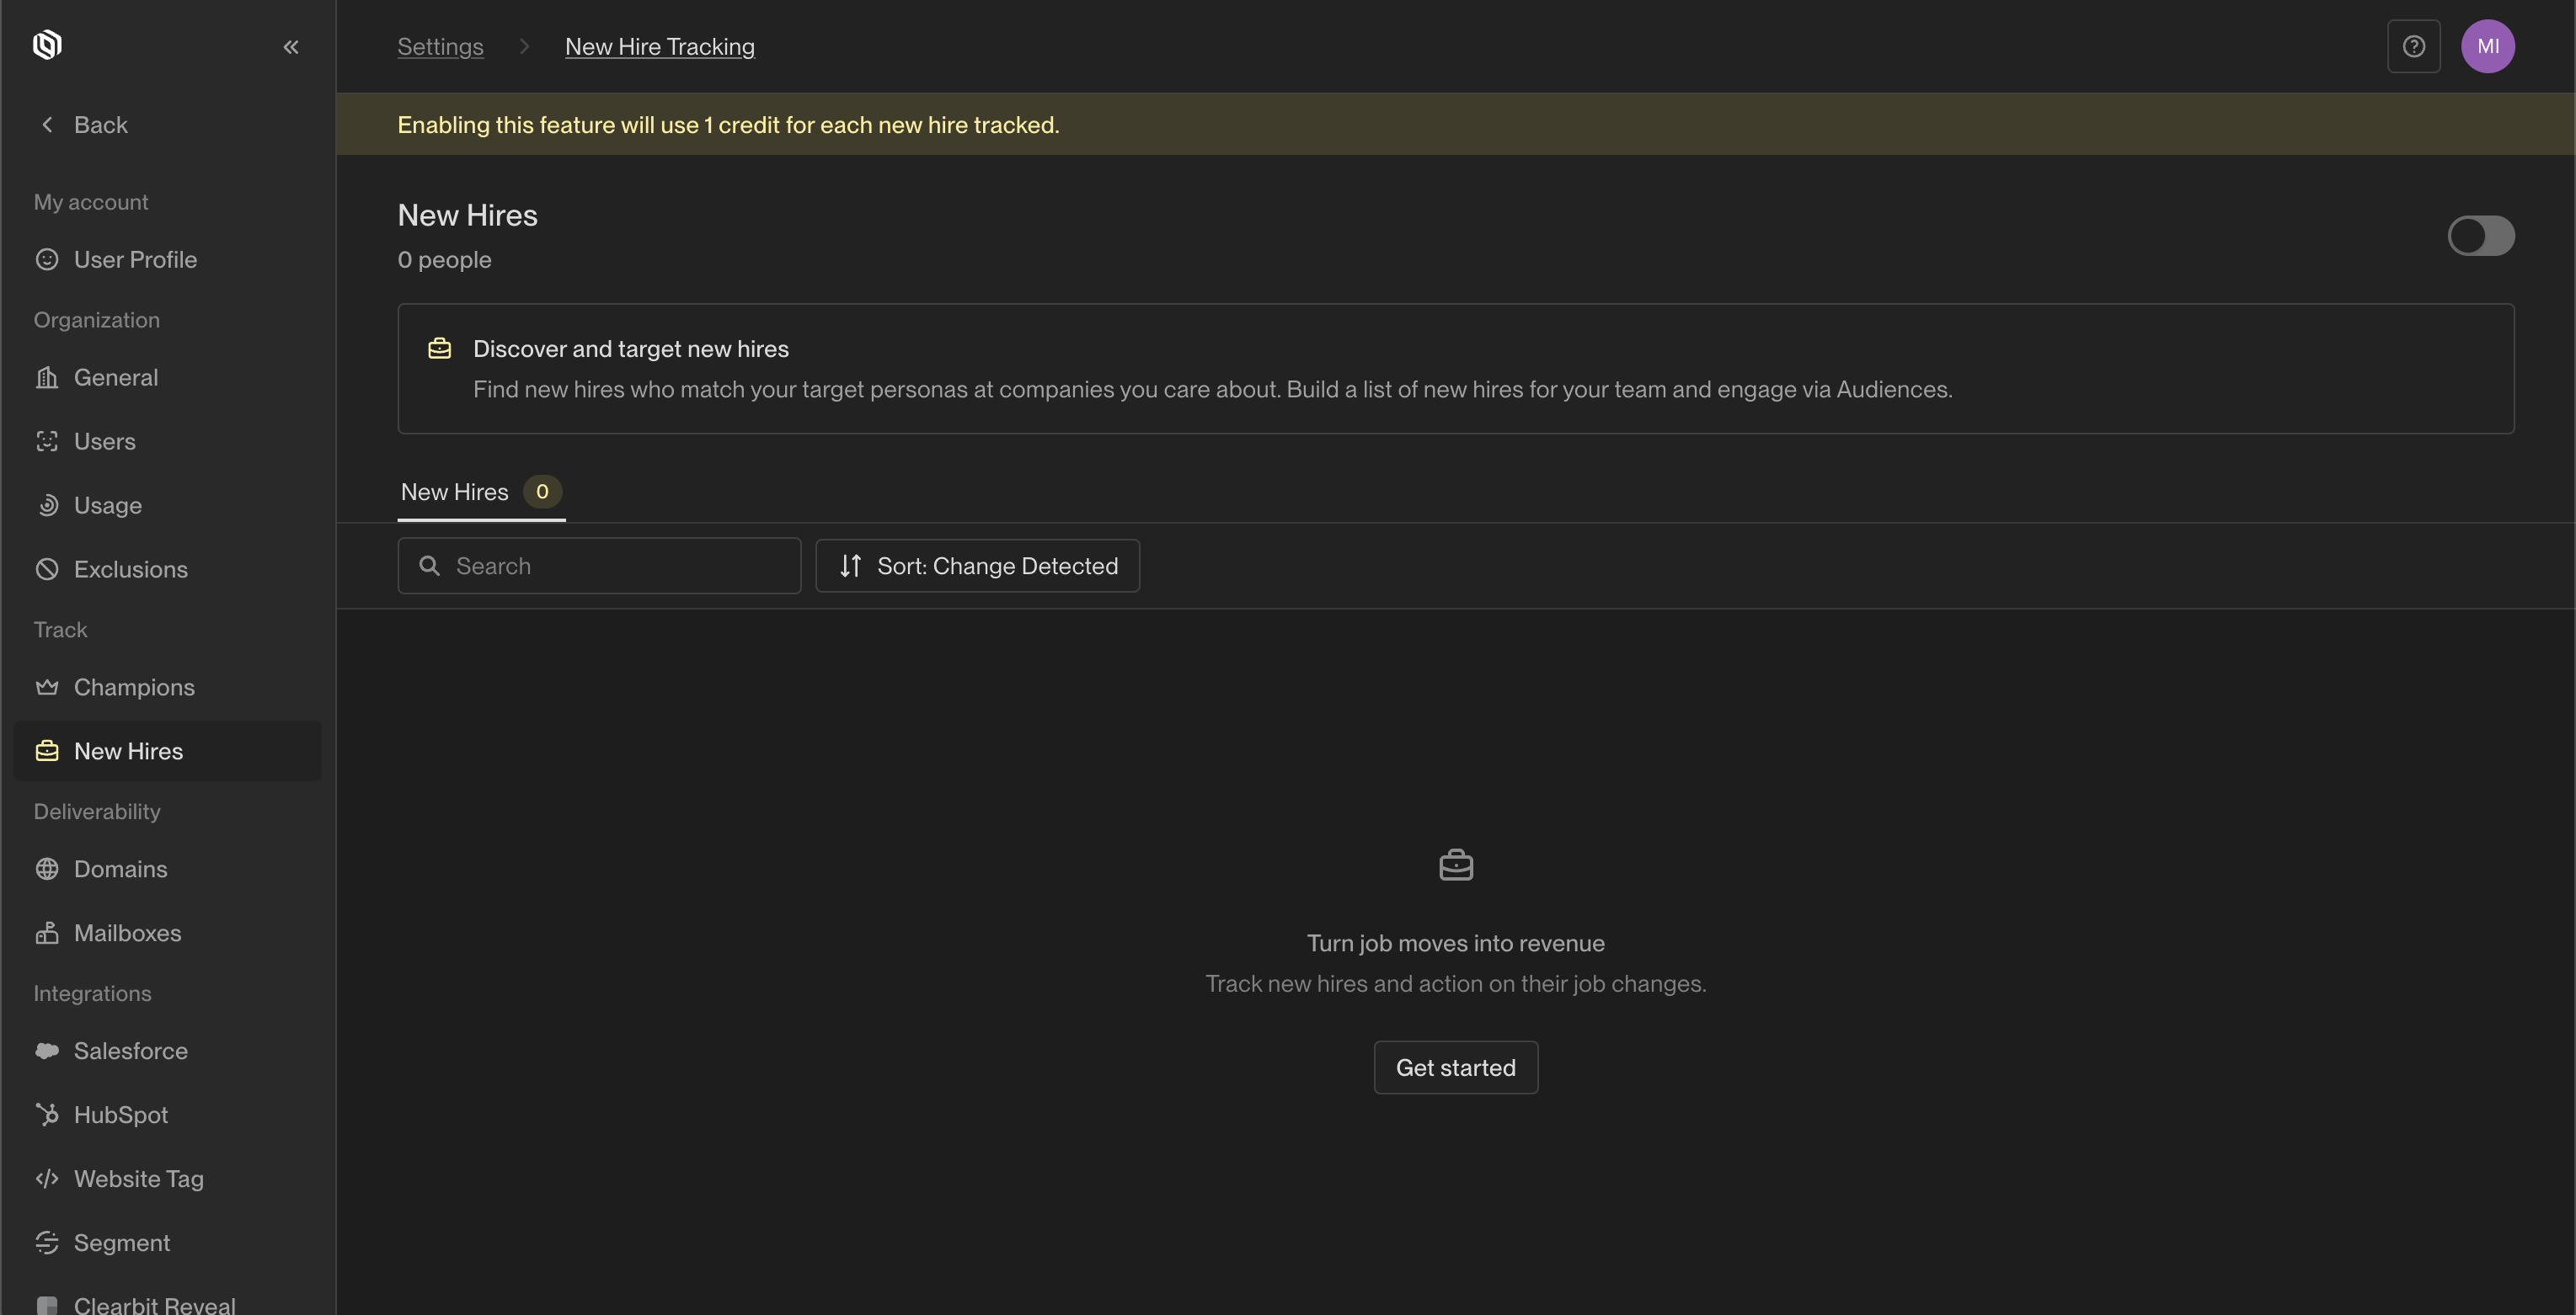Click the '0 people' text
The height and width of the screenshot is (1315, 2576).
tap(445, 260)
